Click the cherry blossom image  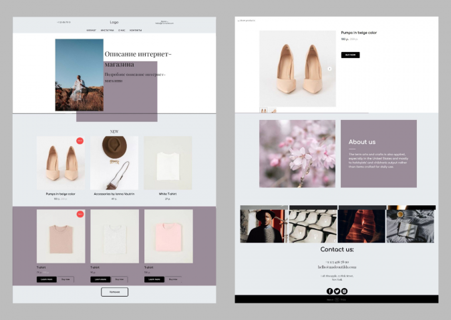pyautogui.click(x=297, y=153)
